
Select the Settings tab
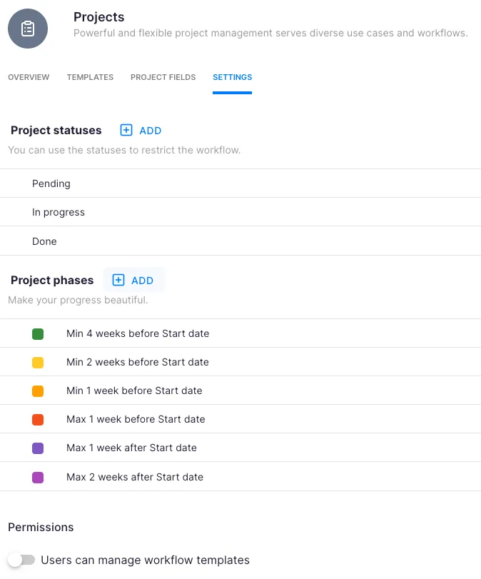232,77
